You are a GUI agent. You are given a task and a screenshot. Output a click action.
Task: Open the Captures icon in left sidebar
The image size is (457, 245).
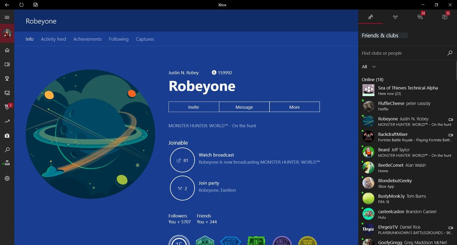pos(7,93)
